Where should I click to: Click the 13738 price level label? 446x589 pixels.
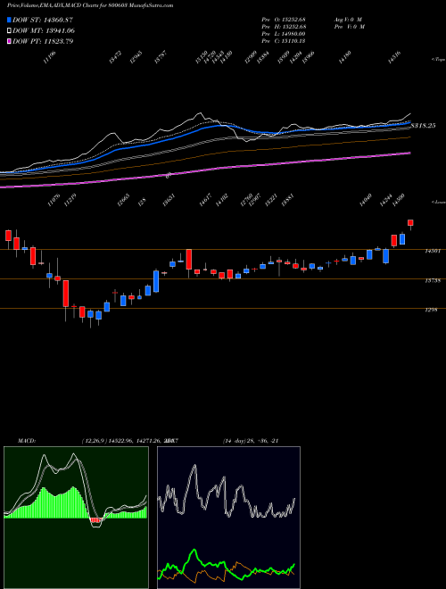tap(433, 280)
